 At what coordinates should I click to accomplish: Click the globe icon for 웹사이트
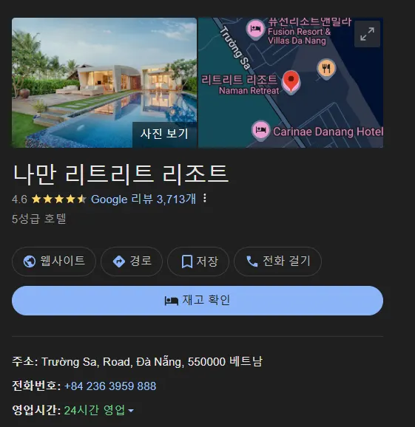tap(30, 262)
